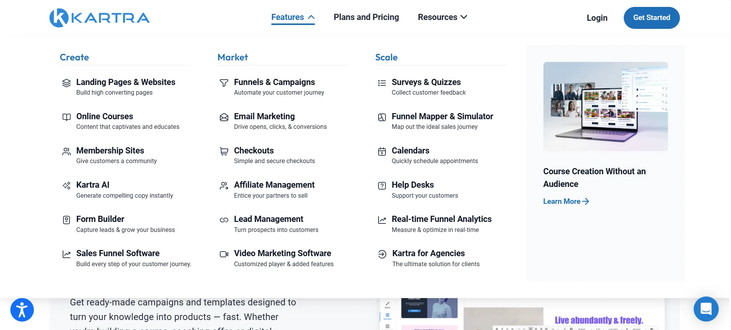The height and width of the screenshot is (330, 731).
Task: Open the accessibility widget icon
Action: point(22,310)
